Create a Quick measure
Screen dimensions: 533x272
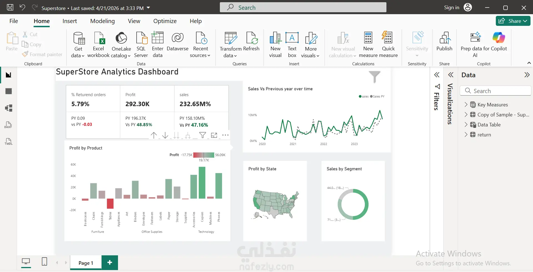(388, 44)
